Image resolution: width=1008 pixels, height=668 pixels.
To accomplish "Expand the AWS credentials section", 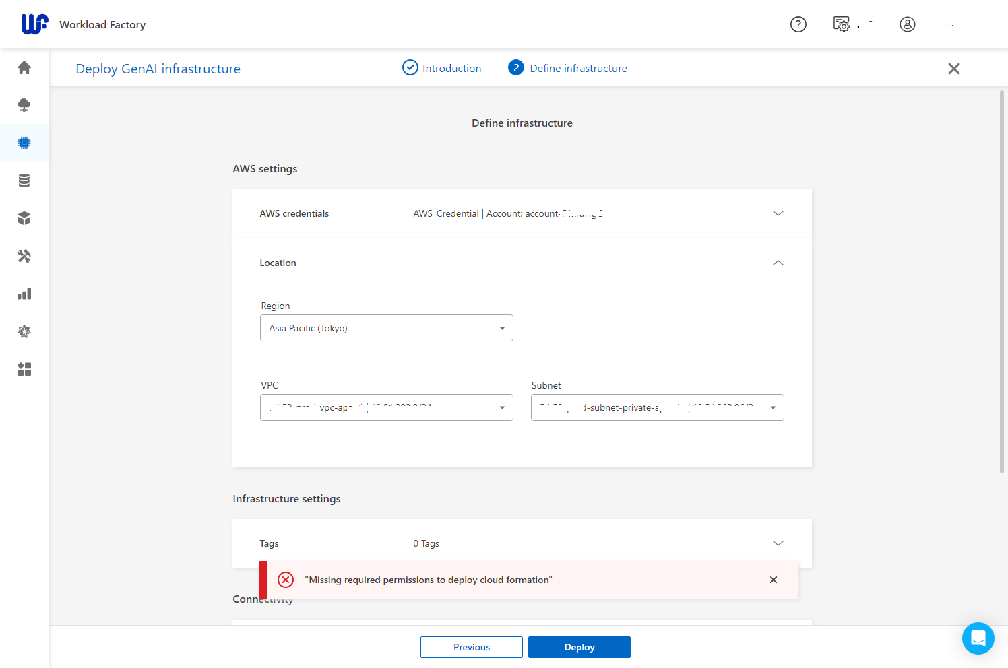I will coord(778,213).
